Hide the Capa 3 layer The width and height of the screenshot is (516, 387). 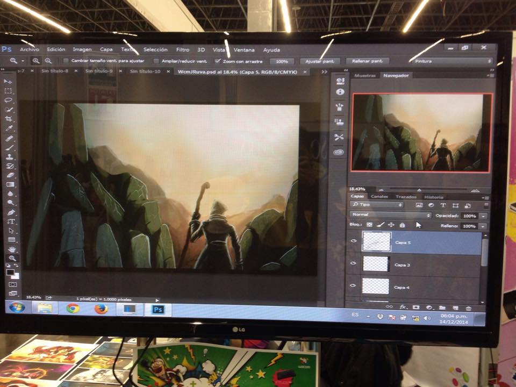pyautogui.click(x=354, y=263)
